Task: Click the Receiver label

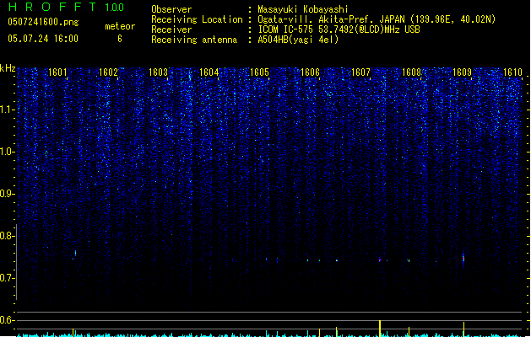Action: 171,29
